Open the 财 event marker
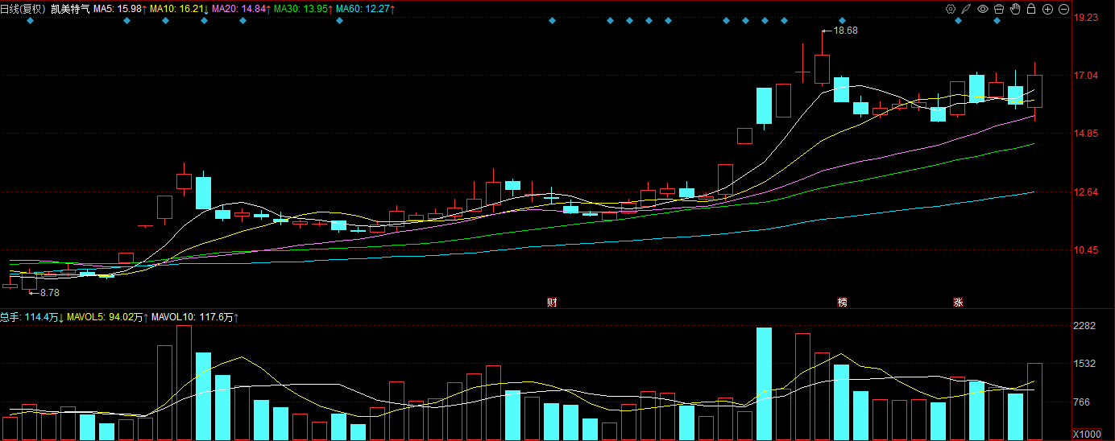 click(552, 303)
